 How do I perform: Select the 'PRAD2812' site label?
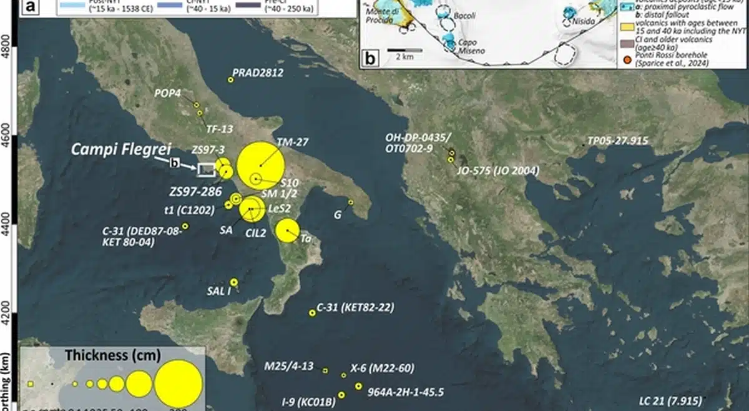tap(258, 73)
